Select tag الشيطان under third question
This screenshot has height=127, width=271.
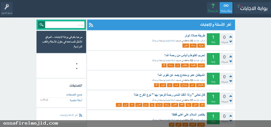[x=201, y=85]
